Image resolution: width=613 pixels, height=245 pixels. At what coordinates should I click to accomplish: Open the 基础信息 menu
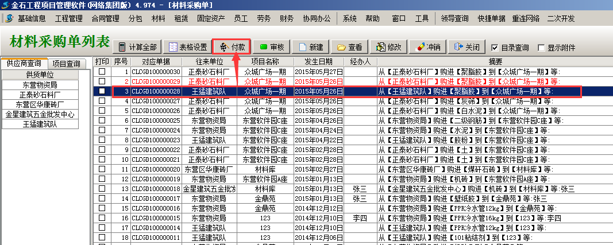pyautogui.click(x=32, y=18)
